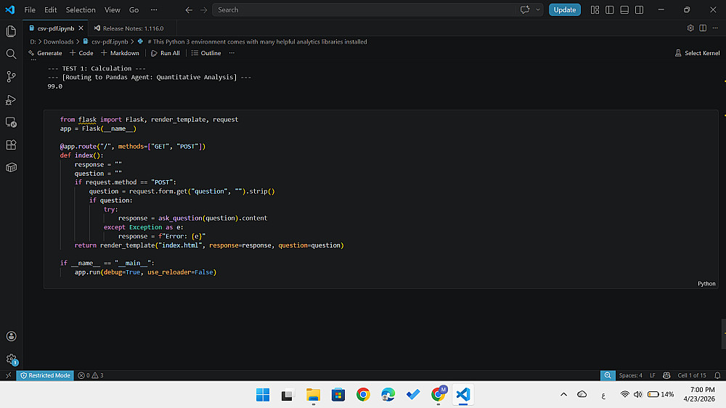
Task: Show more menu bar items
Action: [x=154, y=9]
